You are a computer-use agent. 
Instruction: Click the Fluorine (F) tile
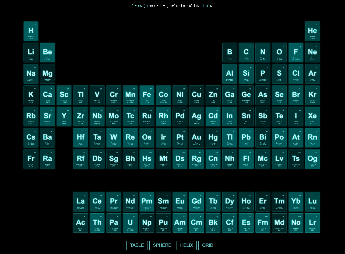[x=296, y=53]
